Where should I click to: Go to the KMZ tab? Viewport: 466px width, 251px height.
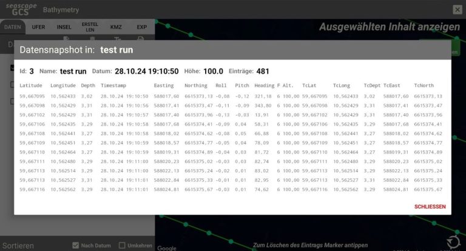tap(116, 27)
